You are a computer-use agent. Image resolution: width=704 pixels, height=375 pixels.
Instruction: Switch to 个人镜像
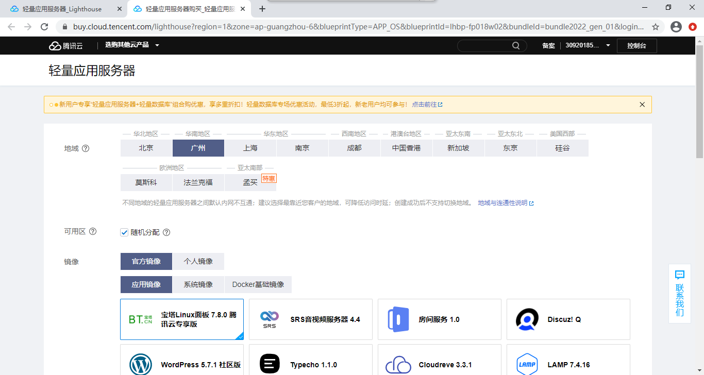[198, 261]
